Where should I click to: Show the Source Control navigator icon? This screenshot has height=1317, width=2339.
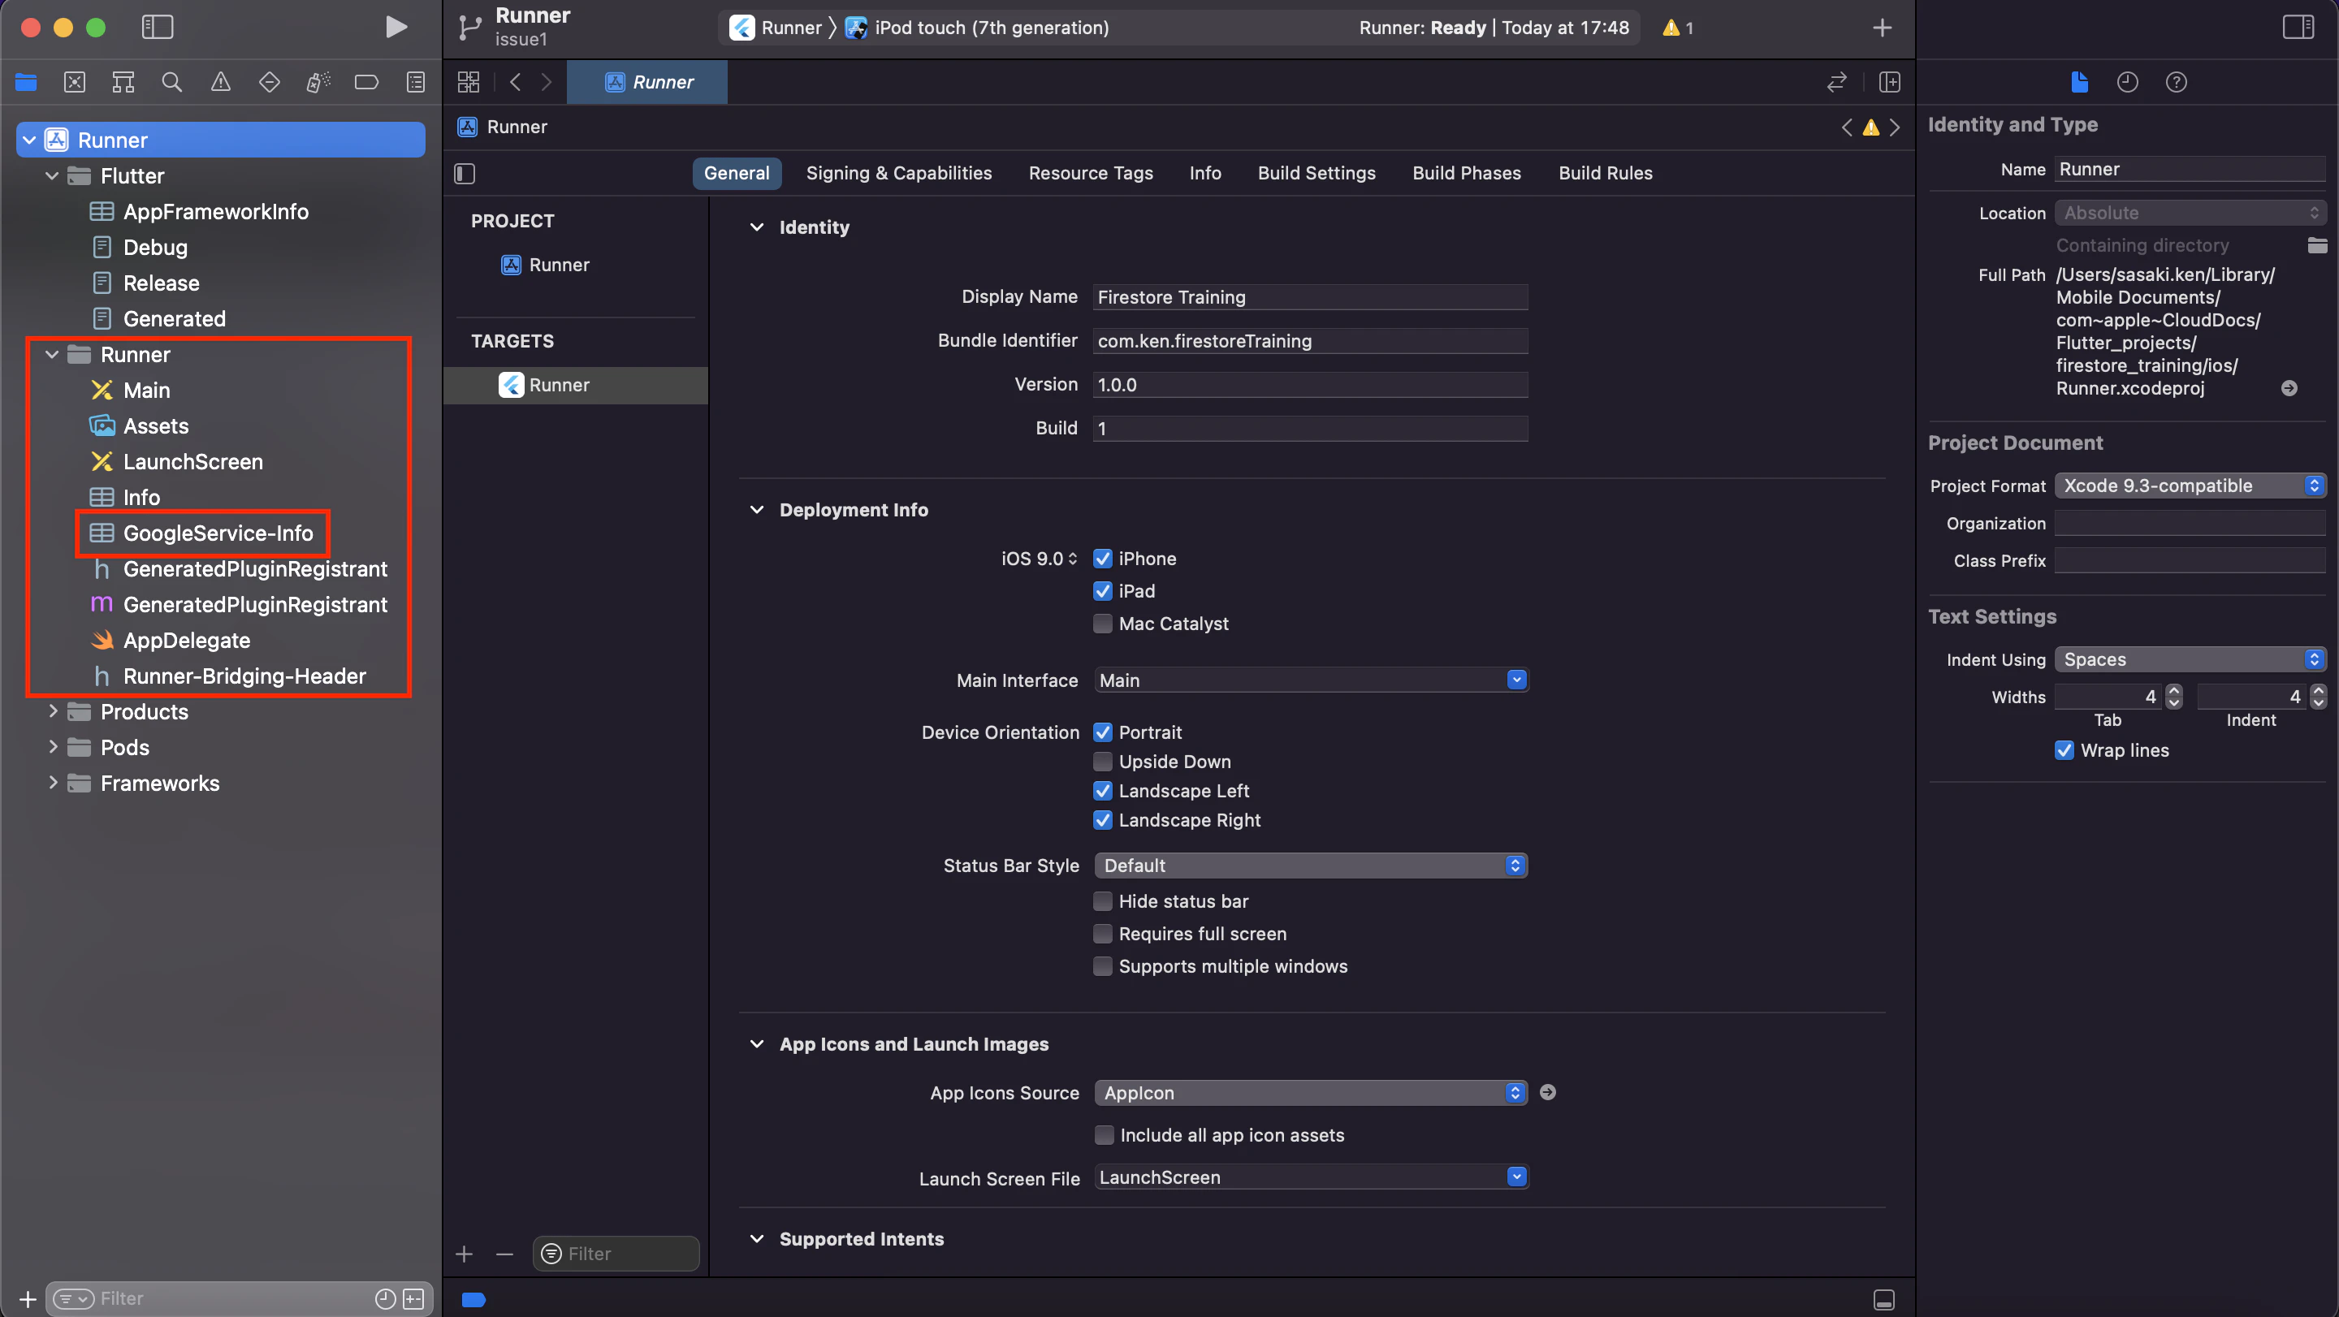[75, 83]
